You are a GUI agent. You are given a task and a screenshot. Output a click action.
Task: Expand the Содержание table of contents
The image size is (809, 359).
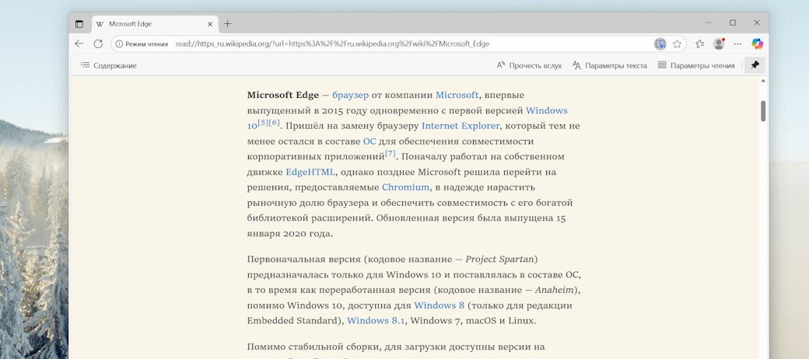tap(109, 65)
